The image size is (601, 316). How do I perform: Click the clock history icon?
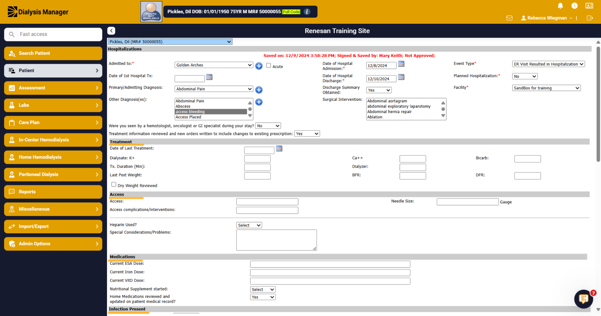coord(574,6)
